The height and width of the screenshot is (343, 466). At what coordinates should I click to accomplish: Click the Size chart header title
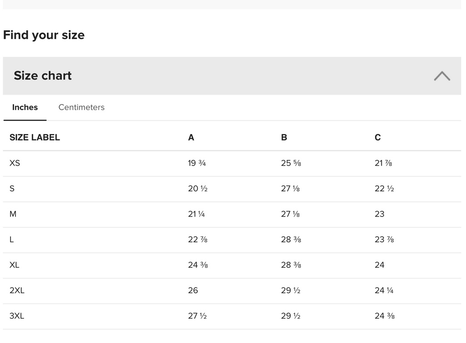pos(43,76)
